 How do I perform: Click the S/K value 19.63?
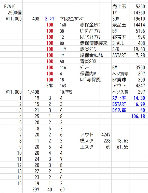[x=139, y=49]
